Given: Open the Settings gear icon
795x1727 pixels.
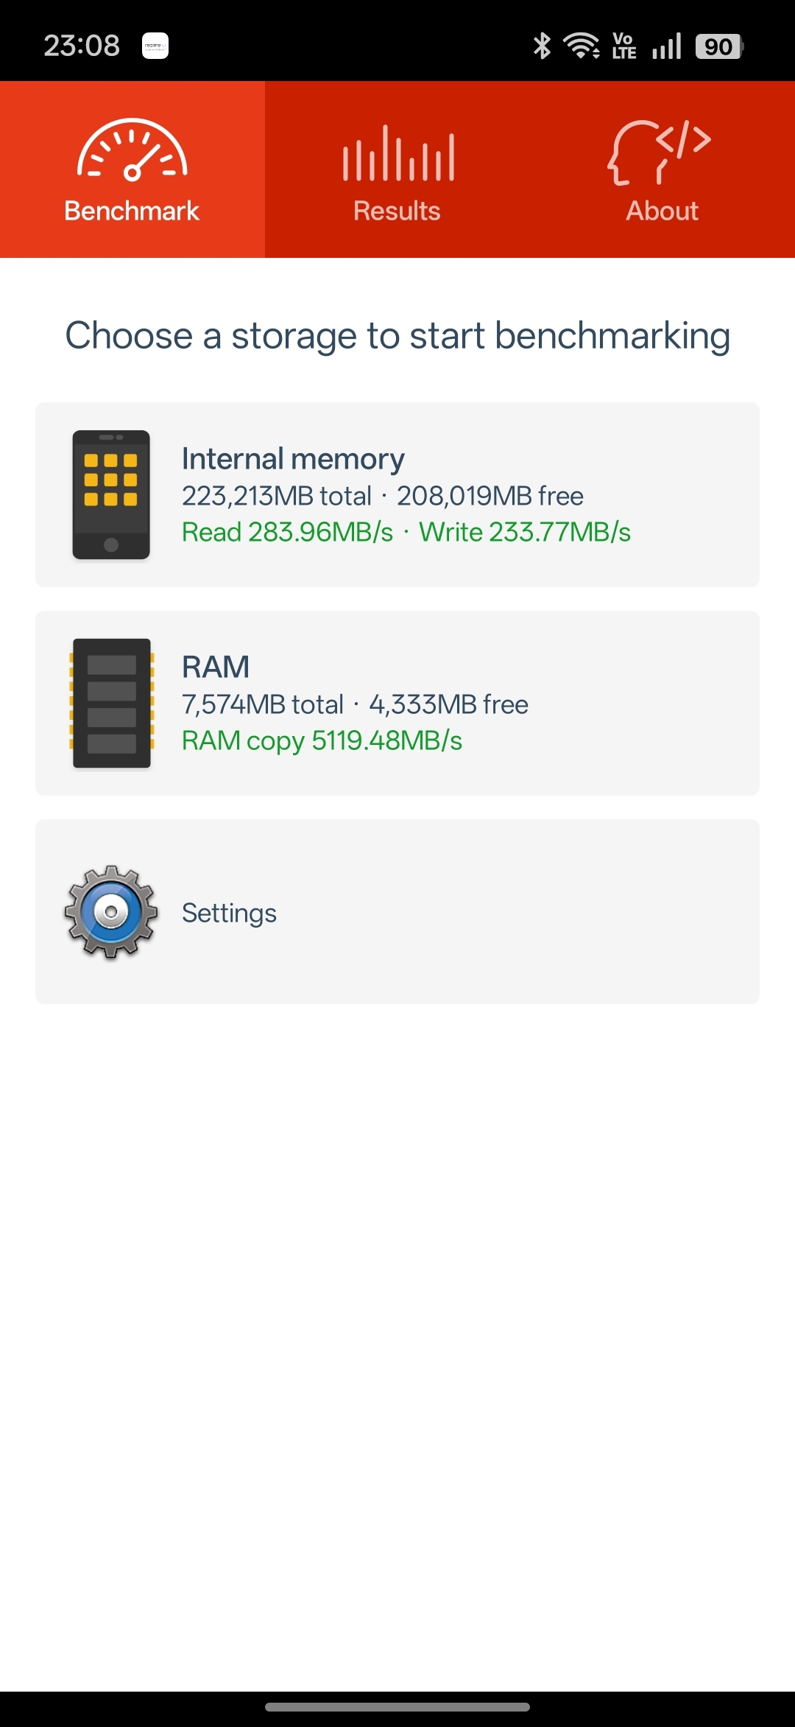Looking at the screenshot, I should pyautogui.click(x=111, y=912).
